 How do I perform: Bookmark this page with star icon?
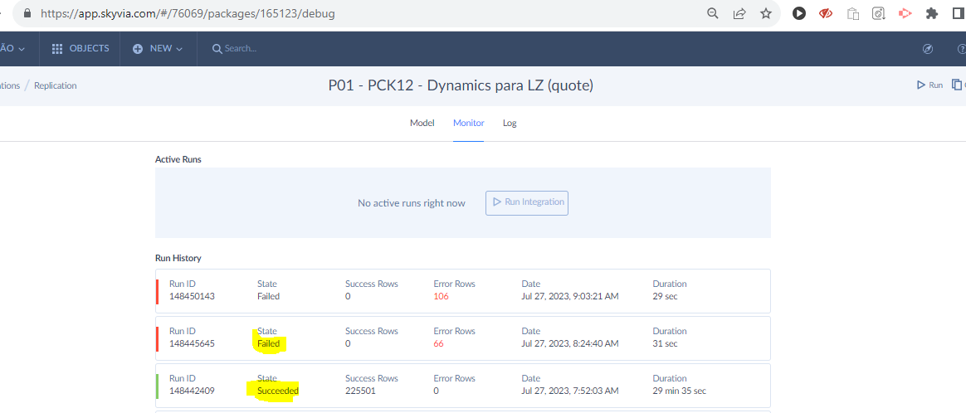pos(766,13)
